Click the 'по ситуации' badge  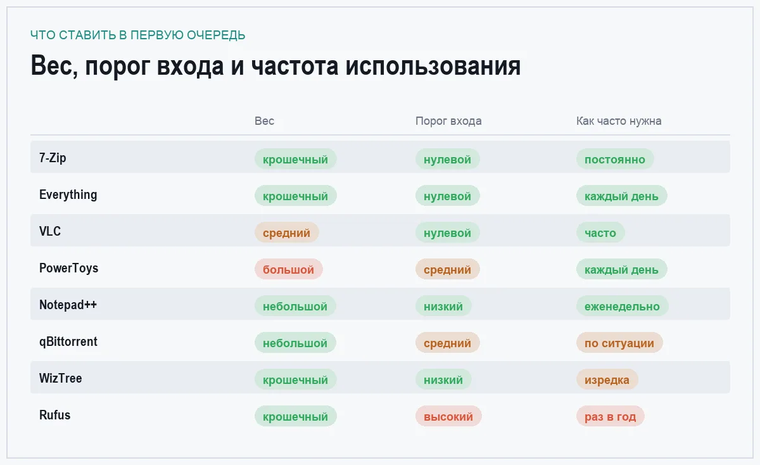pos(619,343)
